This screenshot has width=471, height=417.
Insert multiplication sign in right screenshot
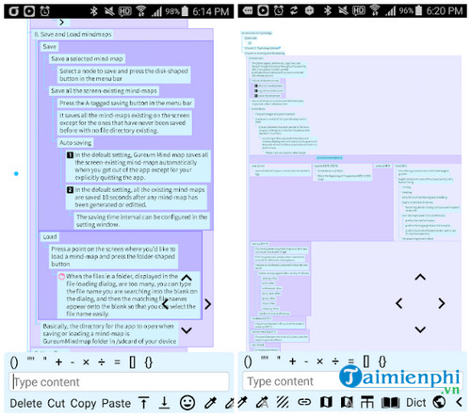click(319, 361)
